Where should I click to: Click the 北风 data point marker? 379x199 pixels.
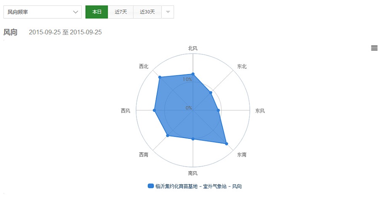193,74
